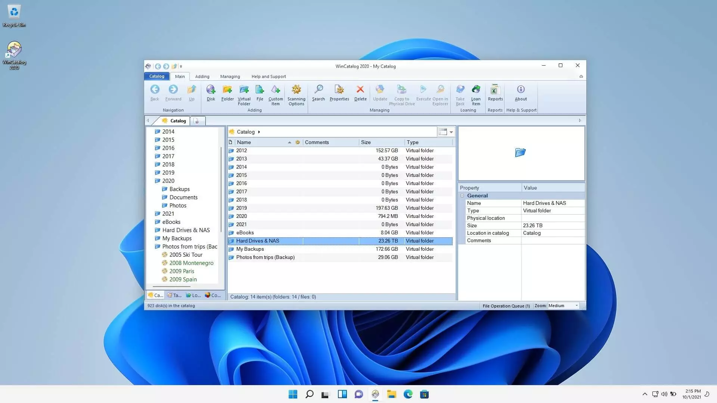The width and height of the screenshot is (717, 403).
Task: Open Microsoft Edge from taskbar
Action: pyautogui.click(x=408, y=394)
